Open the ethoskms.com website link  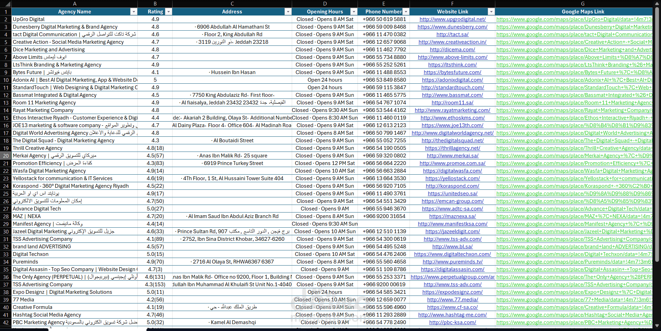click(x=453, y=118)
